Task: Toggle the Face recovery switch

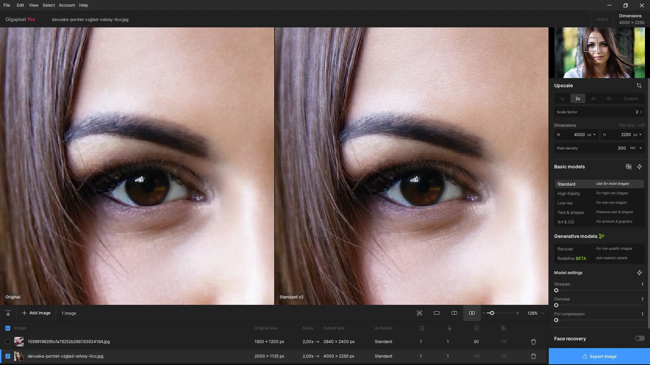Action: (x=640, y=338)
